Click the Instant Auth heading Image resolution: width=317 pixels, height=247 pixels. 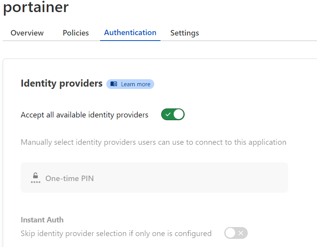pos(42,220)
